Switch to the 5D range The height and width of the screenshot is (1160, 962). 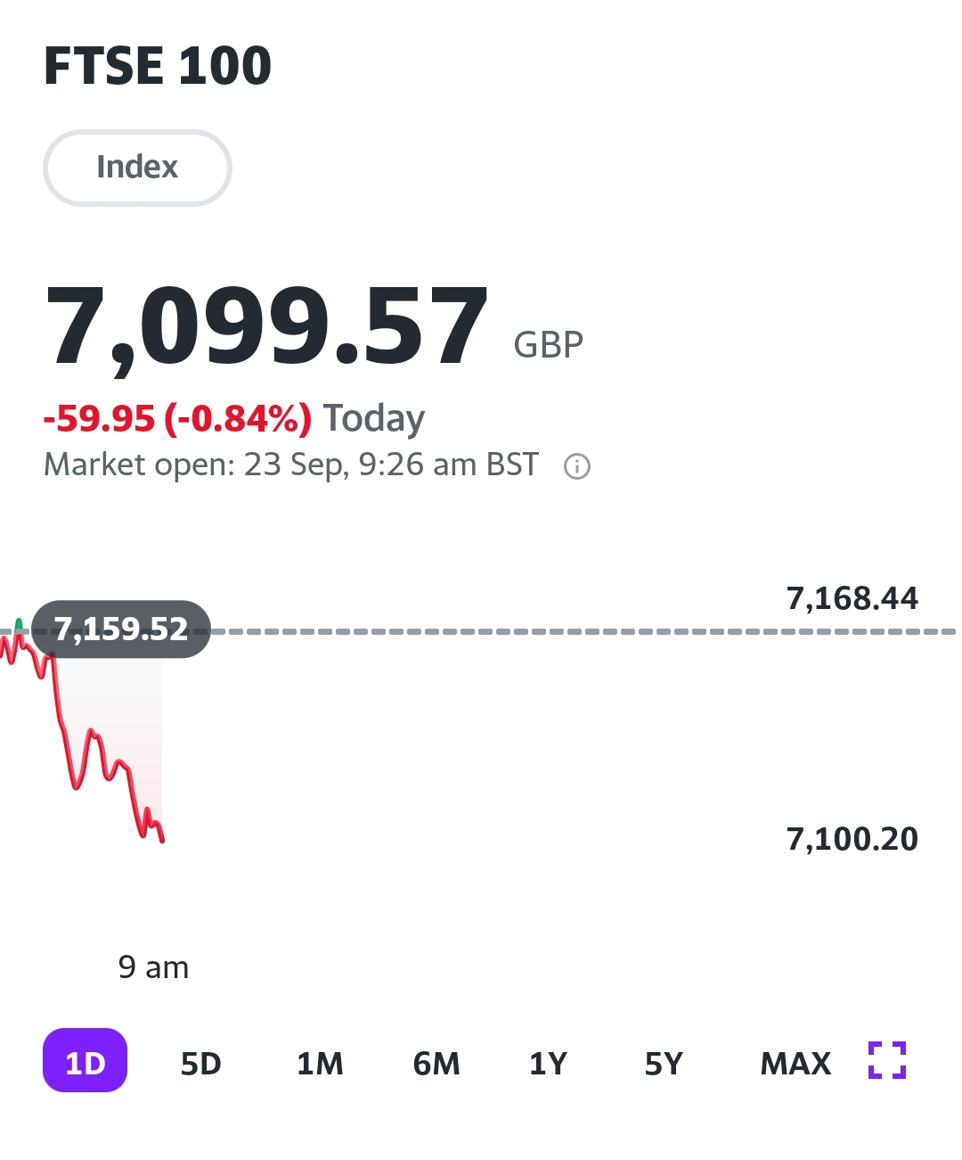click(201, 1063)
